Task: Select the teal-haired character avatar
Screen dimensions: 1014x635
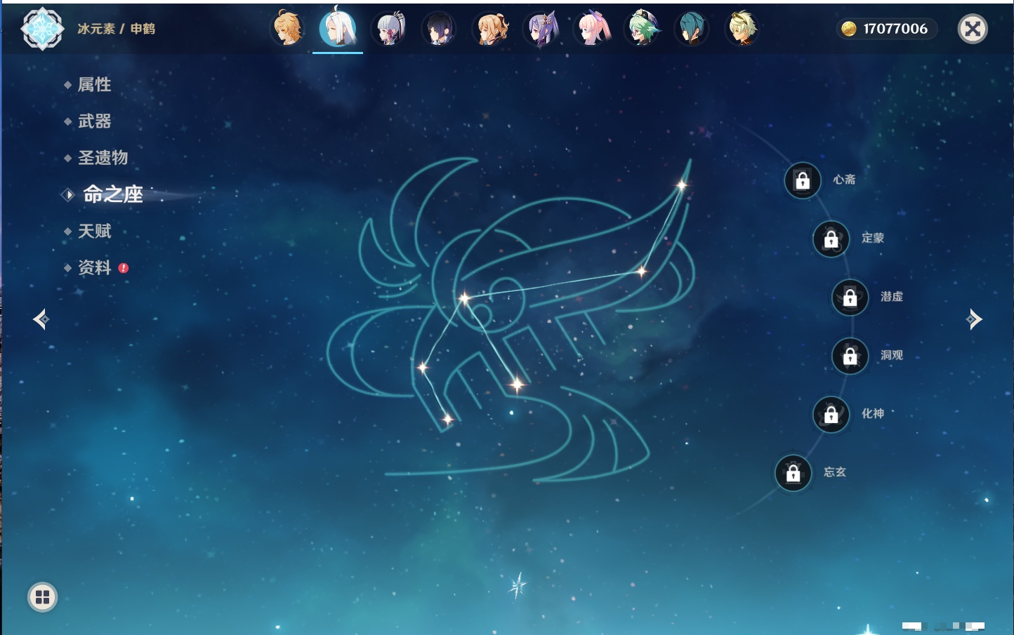Action: coord(692,29)
